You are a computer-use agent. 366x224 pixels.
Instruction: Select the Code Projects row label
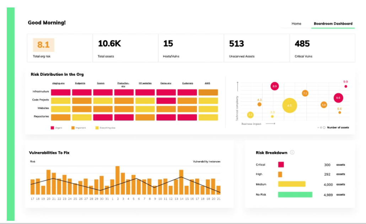(x=41, y=100)
